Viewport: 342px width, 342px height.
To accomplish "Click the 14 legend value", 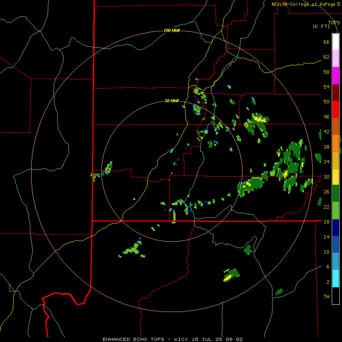I will (x=326, y=237).
